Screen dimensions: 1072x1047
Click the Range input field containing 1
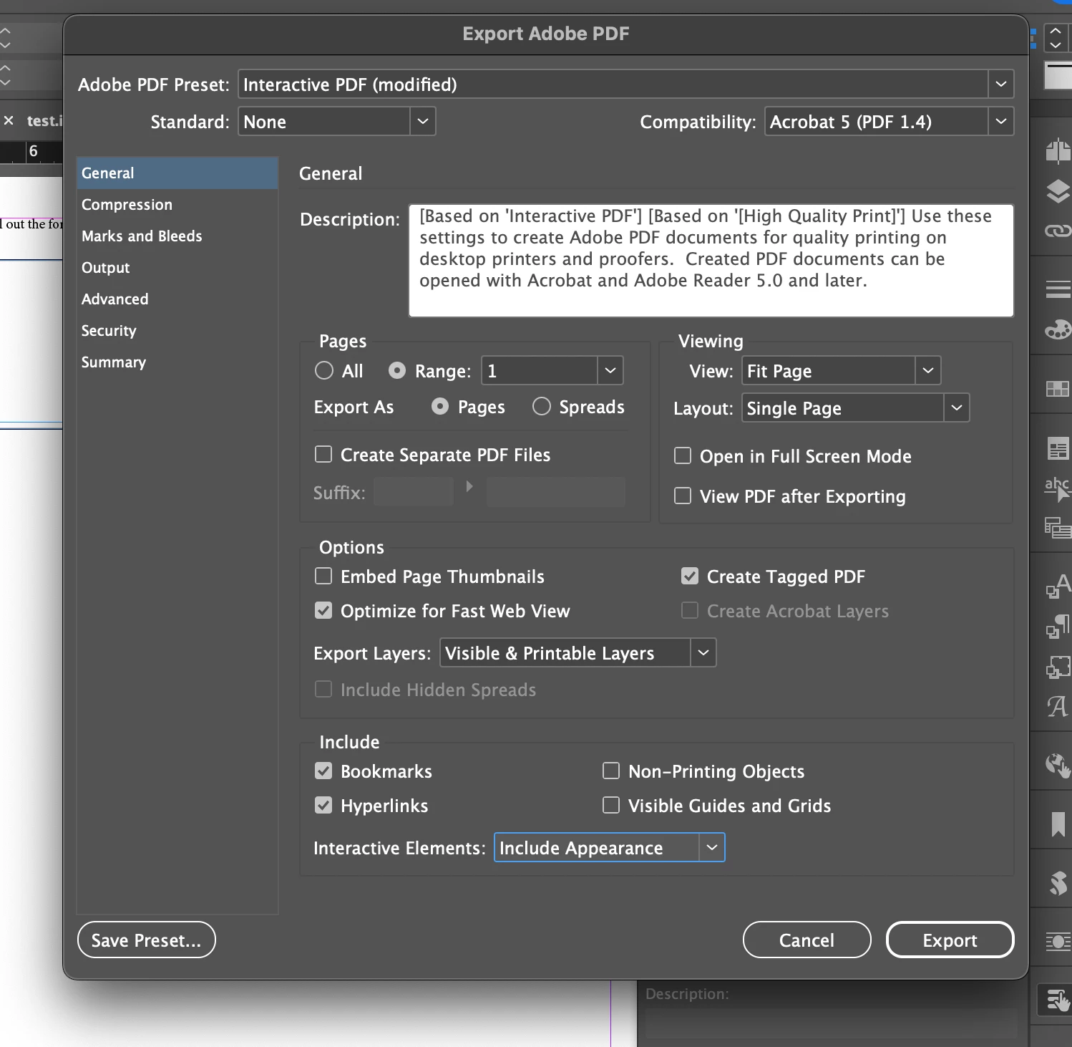[540, 370]
